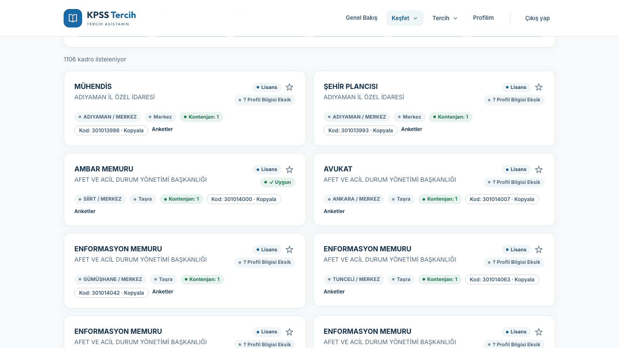Favorite the MÜHENDİS card with star icon

pyautogui.click(x=290, y=87)
